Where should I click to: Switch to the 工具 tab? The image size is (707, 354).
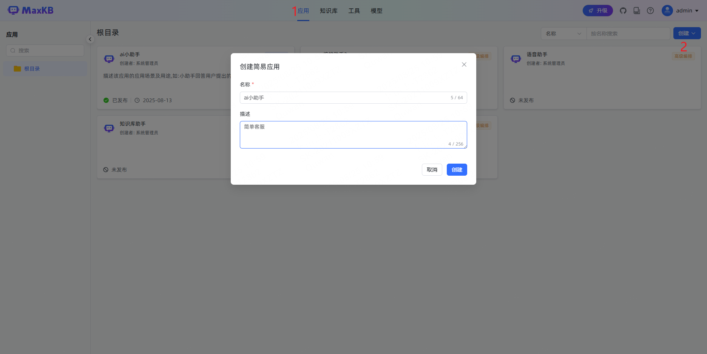point(354,11)
